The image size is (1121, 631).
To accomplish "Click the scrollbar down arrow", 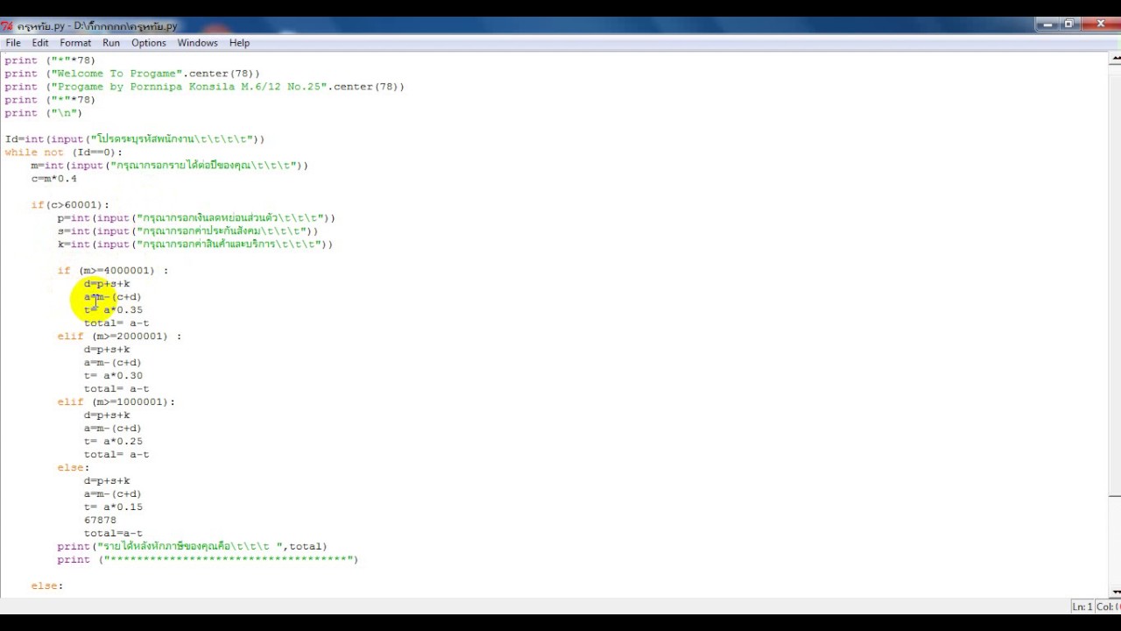I will click(x=1114, y=592).
